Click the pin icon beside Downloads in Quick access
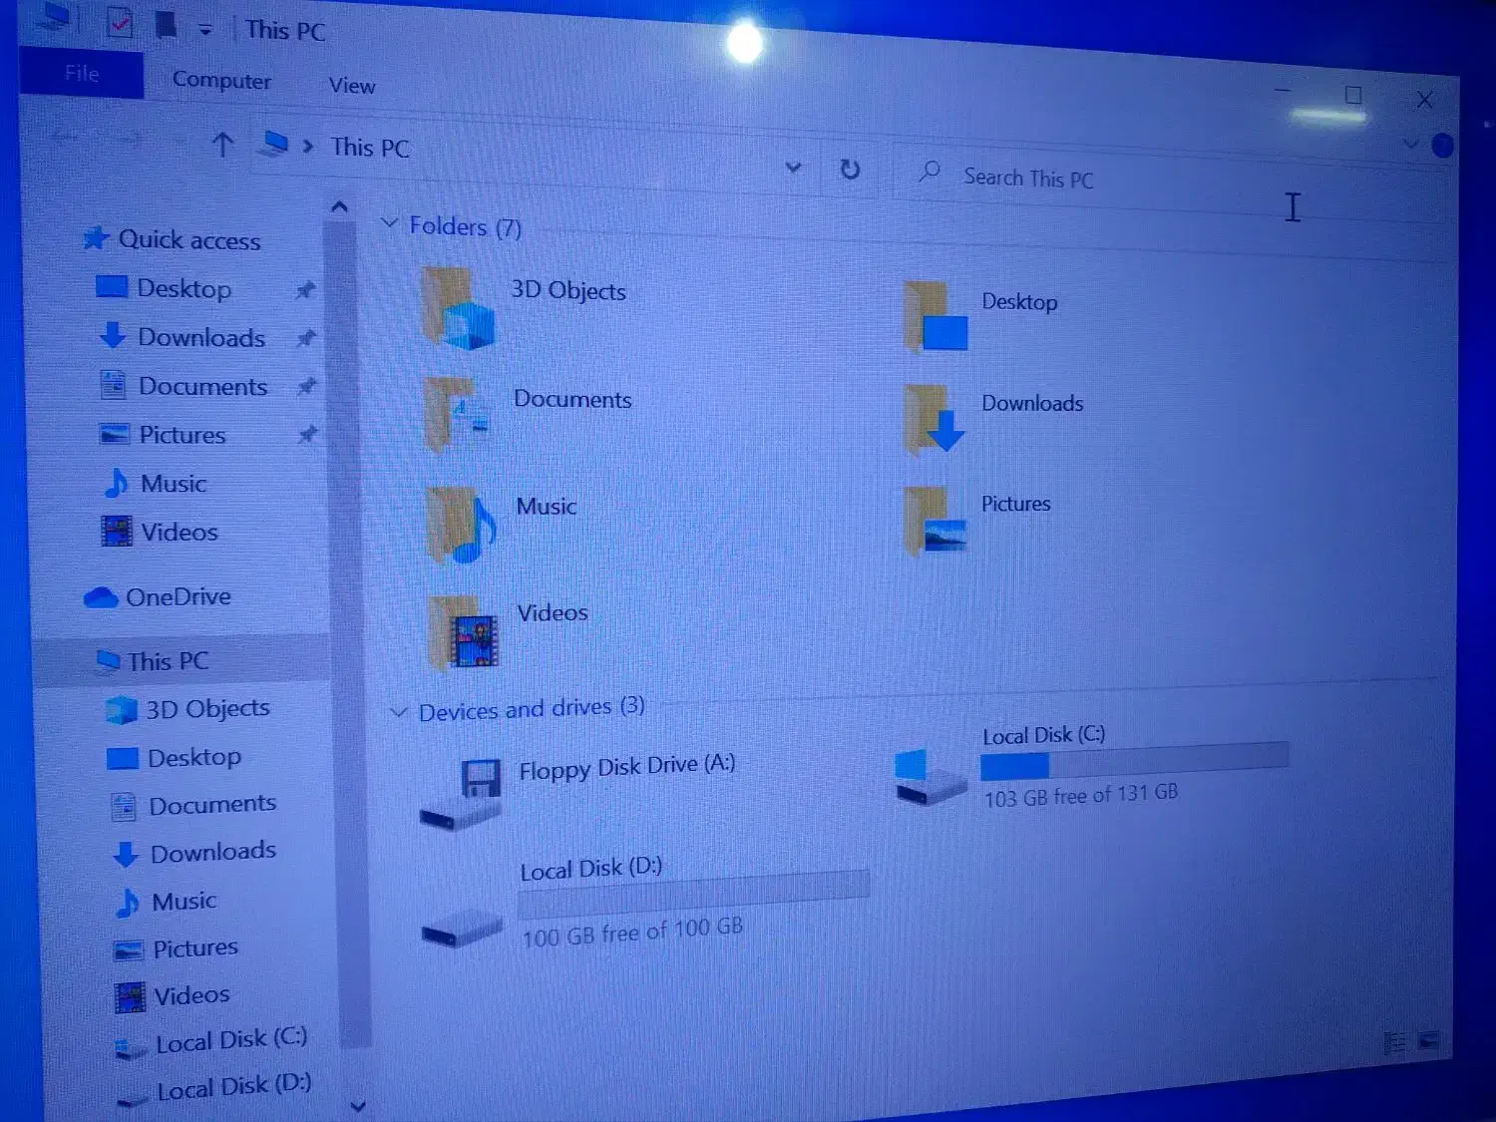 point(307,337)
